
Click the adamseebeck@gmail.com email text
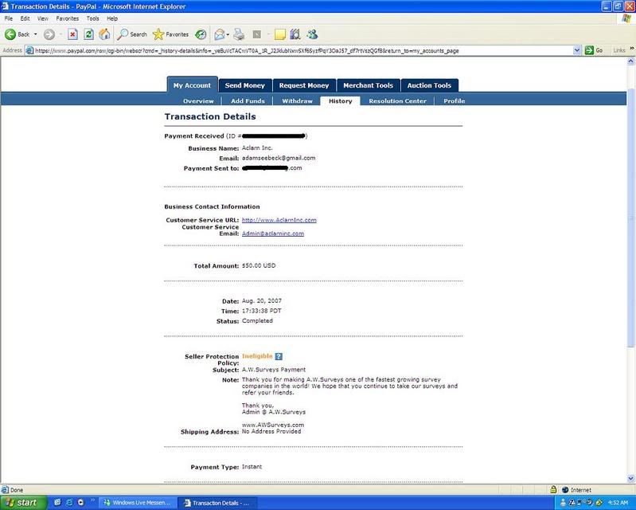[279, 158]
